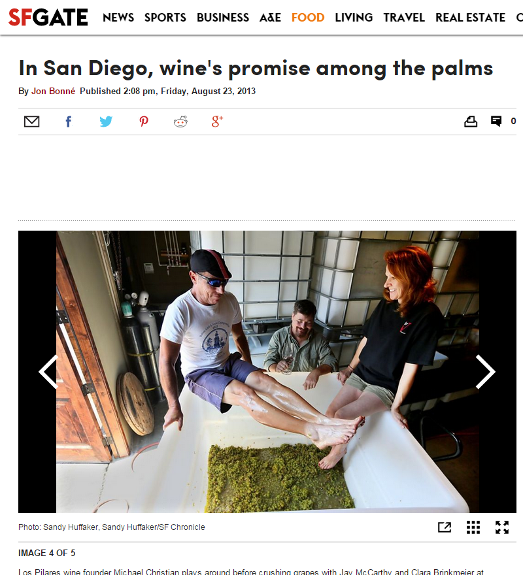The image size is (523, 575).
Task: Open the FOOD section tab
Action: pyautogui.click(x=307, y=17)
